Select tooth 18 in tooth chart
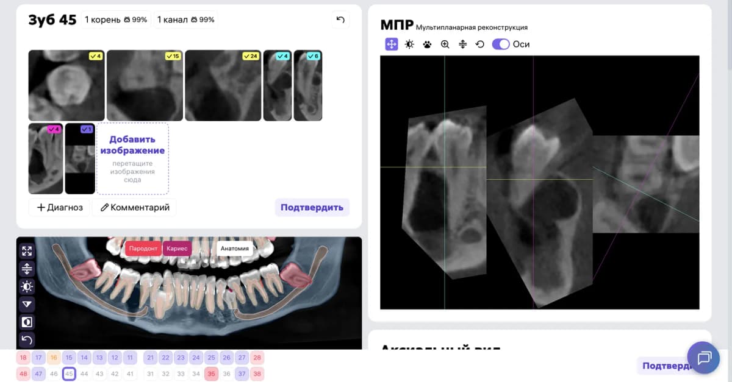 (23, 358)
